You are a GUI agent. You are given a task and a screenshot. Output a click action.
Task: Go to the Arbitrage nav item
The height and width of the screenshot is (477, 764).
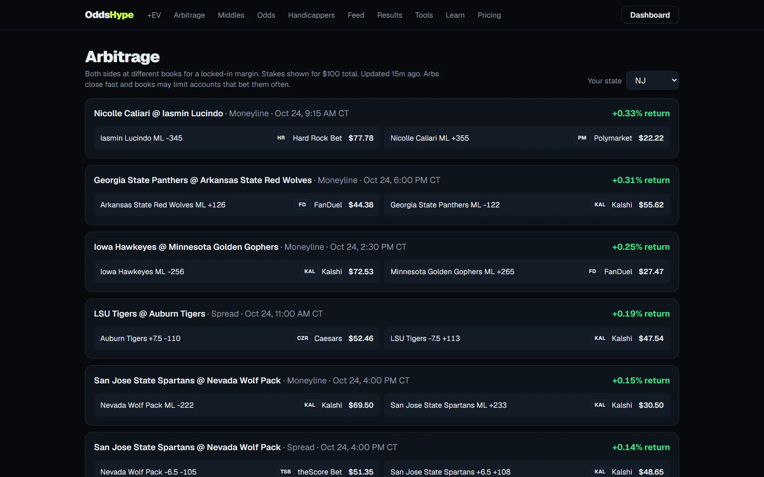pyautogui.click(x=189, y=15)
